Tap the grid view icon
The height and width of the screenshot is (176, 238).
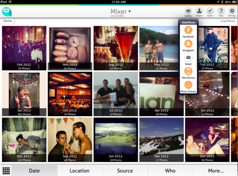(x=6, y=170)
